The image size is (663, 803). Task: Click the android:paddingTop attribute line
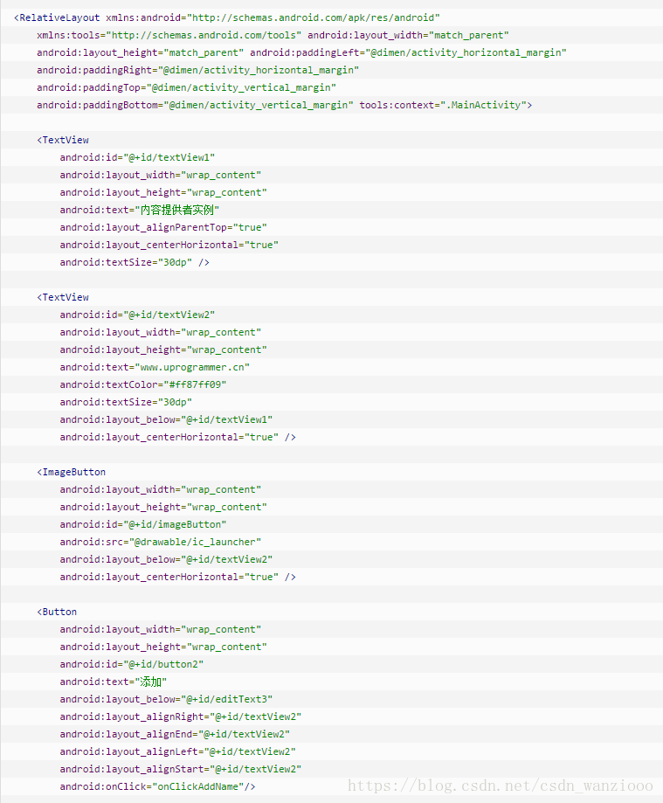tap(186, 87)
